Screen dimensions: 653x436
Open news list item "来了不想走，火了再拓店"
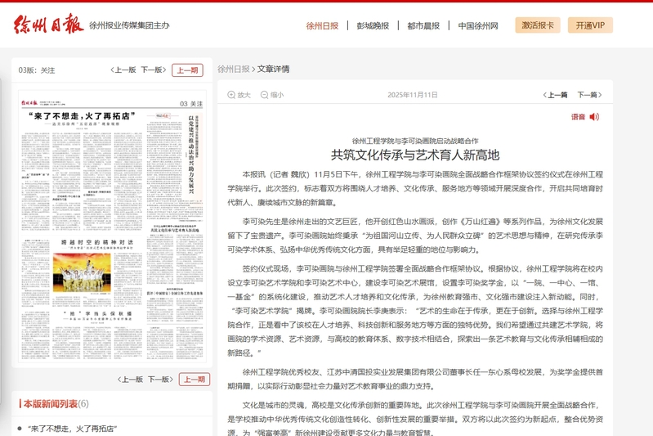[x=72, y=428]
